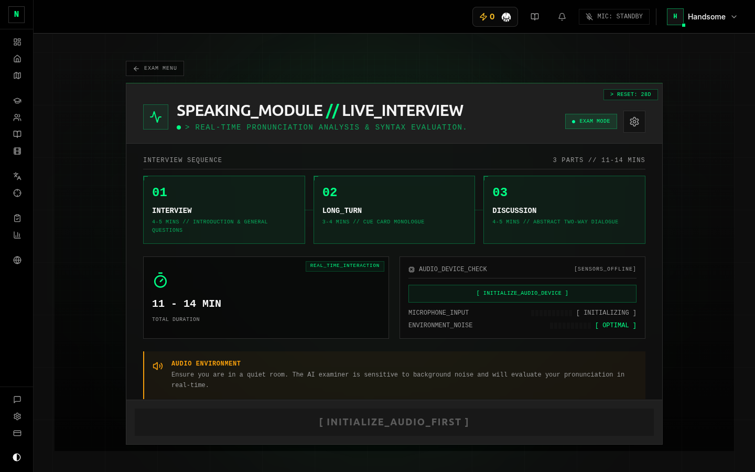The image size is (755, 472).
Task: Click the OPTIMAL noise status text
Action: tap(616, 325)
